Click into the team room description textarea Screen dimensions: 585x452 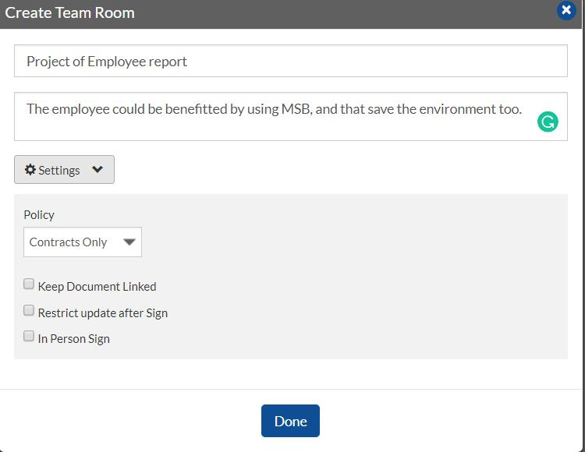click(291, 117)
